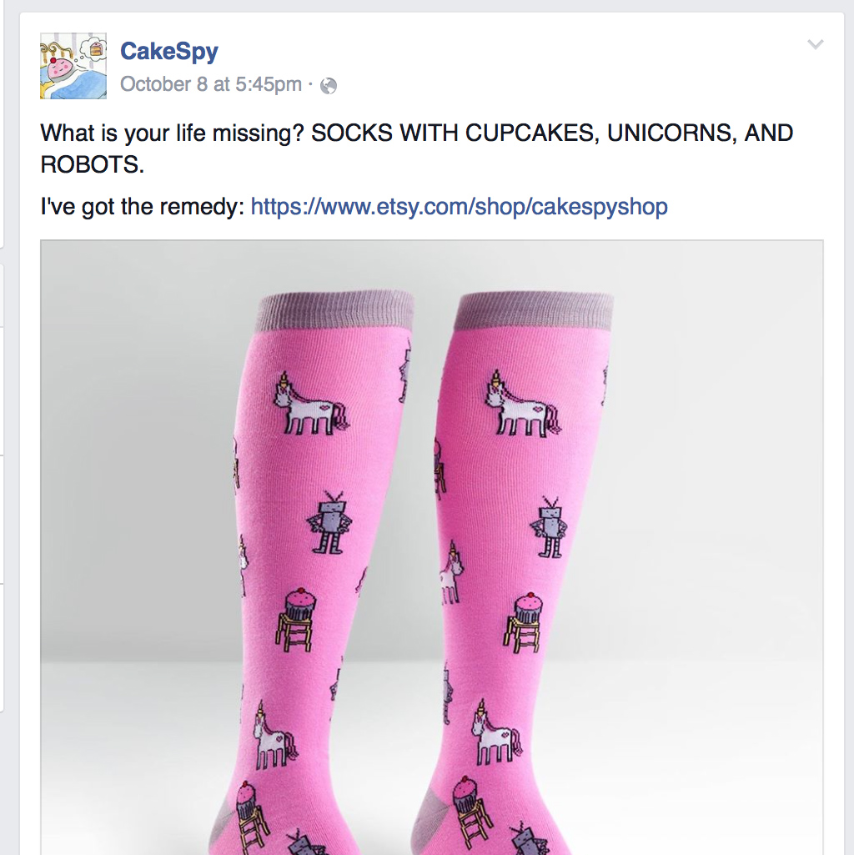Image resolution: width=854 pixels, height=855 pixels.
Task: Click middle cupcake-on-chair on right sock
Action: 524,622
